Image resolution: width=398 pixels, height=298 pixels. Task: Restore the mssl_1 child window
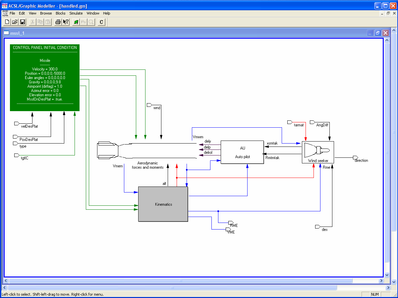378,33
